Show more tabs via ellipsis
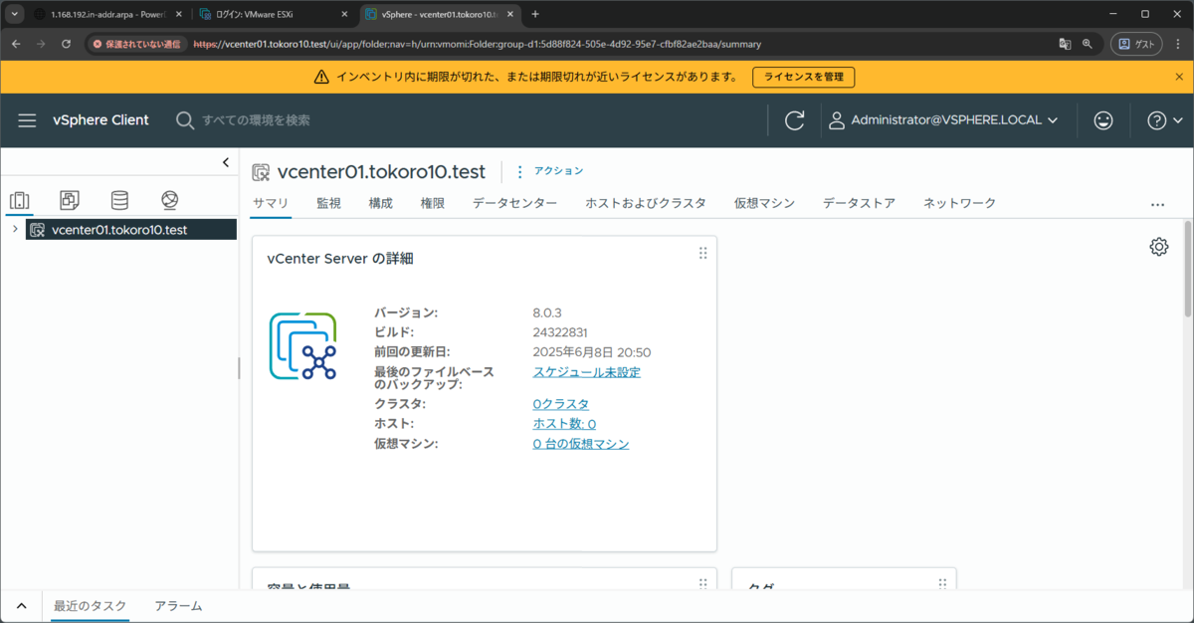The width and height of the screenshot is (1194, 623). [x=1157, y=204]
